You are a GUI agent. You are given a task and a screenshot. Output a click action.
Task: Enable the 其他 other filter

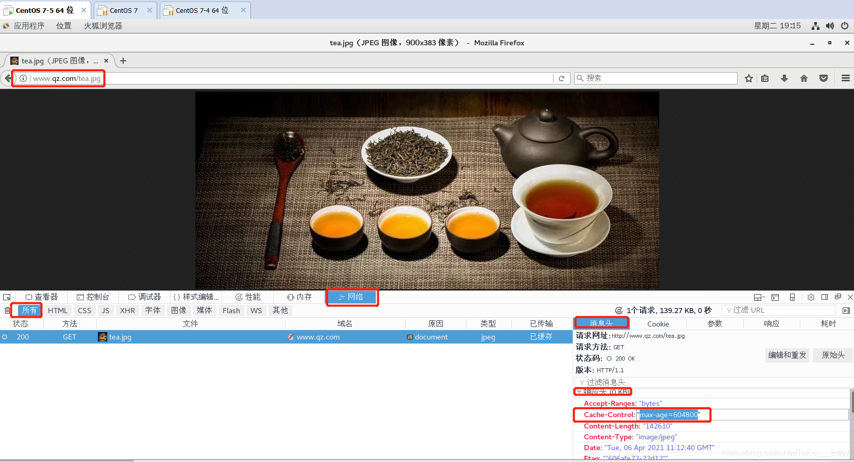coord(280,311)
